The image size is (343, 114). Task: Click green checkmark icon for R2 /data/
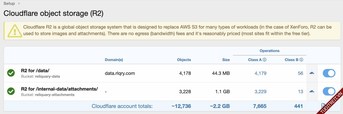11,73
